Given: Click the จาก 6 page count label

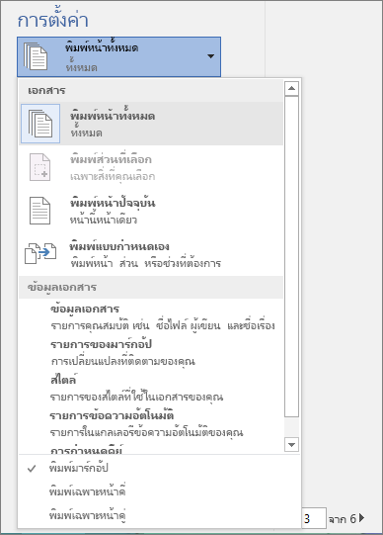Looking at the screenshot, I should pos(343,519).
